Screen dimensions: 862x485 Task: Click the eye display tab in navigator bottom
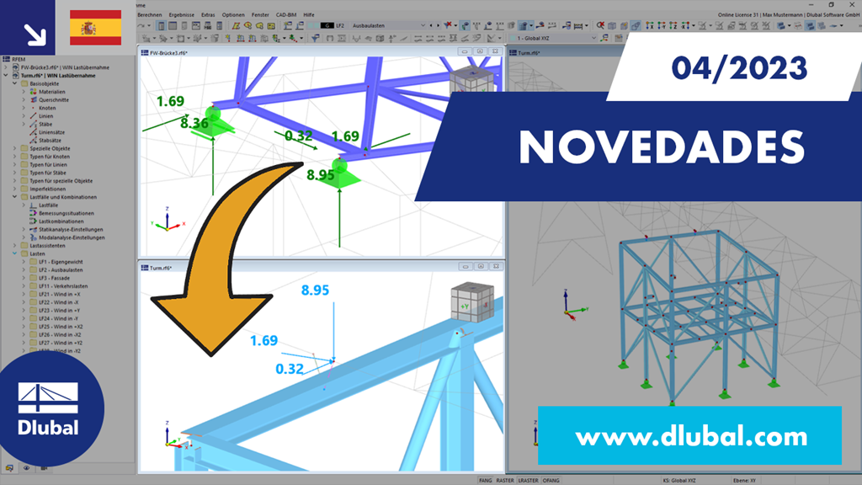point(26,468)
